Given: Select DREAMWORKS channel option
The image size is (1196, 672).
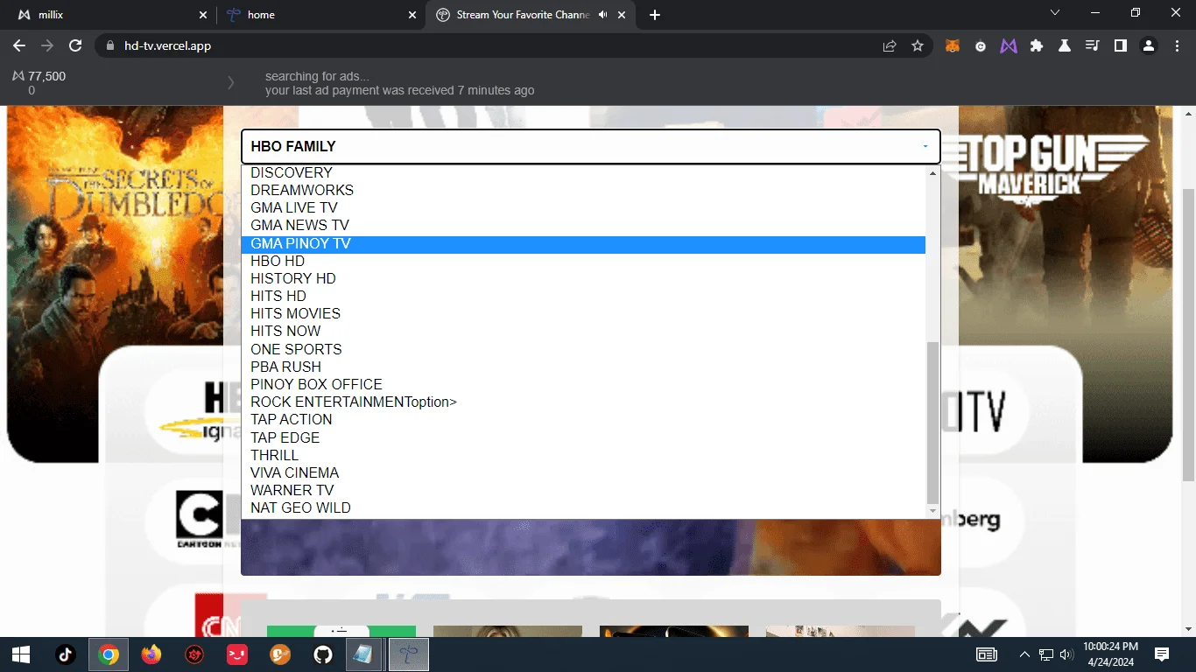Looking at the screenshot, I should tap(583, 190).
